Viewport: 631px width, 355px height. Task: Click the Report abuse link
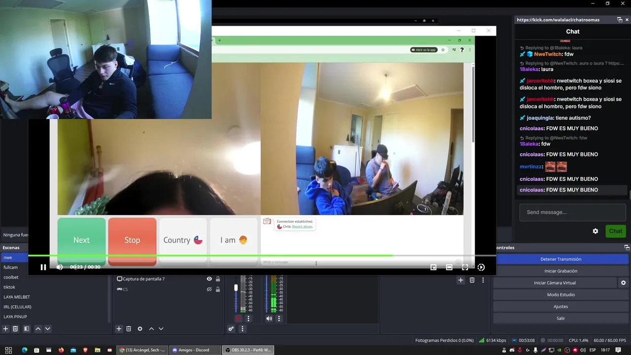(x=302, y=226)
